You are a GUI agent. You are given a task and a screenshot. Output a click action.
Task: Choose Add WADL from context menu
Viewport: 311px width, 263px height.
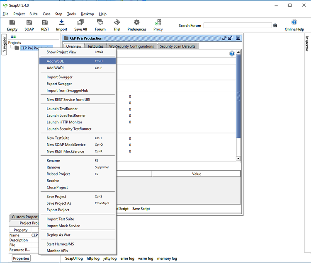click(x=78, y=68)
